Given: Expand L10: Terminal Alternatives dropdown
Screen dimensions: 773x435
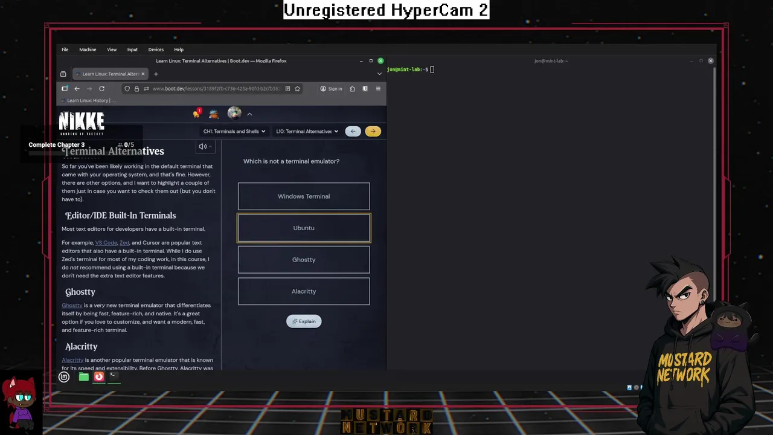Looking at the screenshot, I should (307, 131).
